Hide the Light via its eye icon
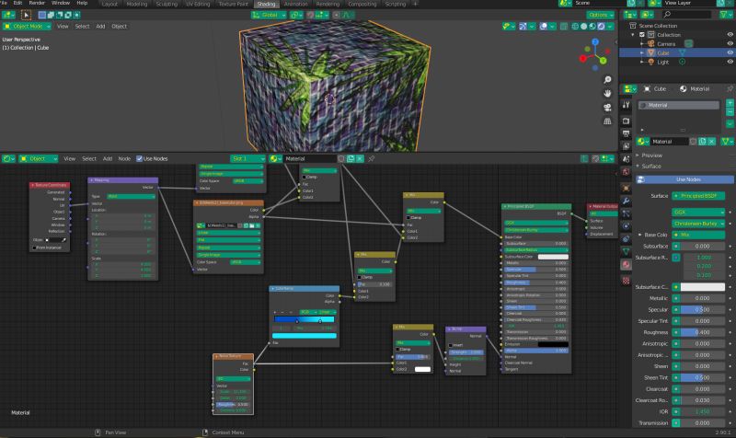The image size is (736, 438). pos(730,62)
